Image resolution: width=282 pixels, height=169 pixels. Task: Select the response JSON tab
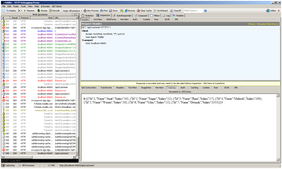click(226, 88)
